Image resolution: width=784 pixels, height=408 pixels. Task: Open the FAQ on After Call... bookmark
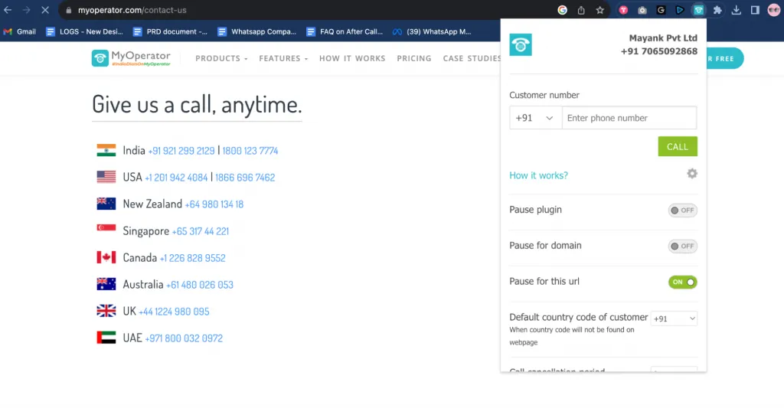(345, 31)
